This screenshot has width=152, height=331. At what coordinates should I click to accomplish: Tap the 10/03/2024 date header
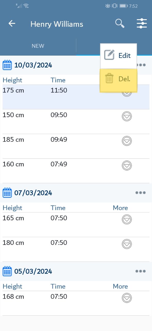pos(33,65)
